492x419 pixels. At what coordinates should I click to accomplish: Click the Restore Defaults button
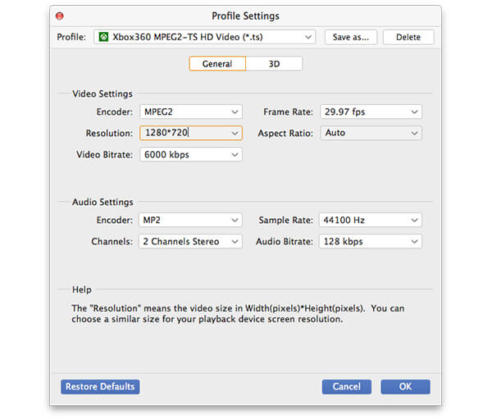click(100, 386)
